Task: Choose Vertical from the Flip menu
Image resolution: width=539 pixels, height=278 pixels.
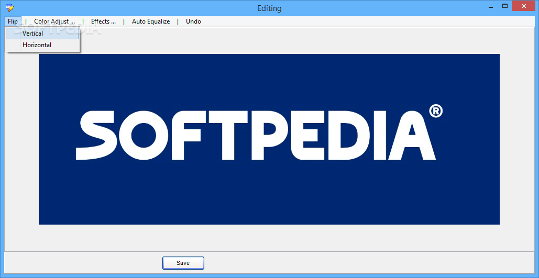Action: pyautogui.click(x=42, y=34)
